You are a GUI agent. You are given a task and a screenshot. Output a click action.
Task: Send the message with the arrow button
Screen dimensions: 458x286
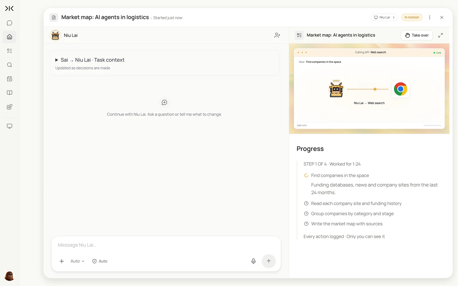(x=269, y=261)
